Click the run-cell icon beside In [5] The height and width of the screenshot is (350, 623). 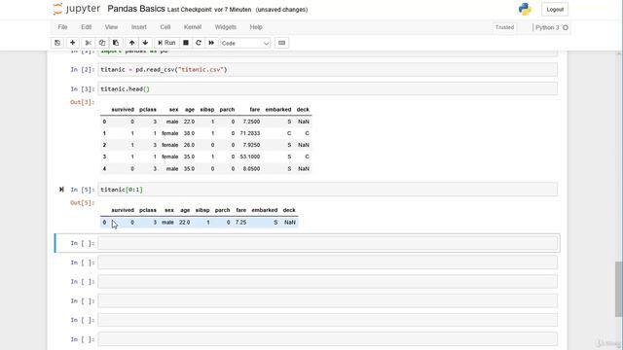click(61, 190)
